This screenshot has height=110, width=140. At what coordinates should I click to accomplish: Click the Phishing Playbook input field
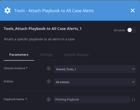click(92, 100)
